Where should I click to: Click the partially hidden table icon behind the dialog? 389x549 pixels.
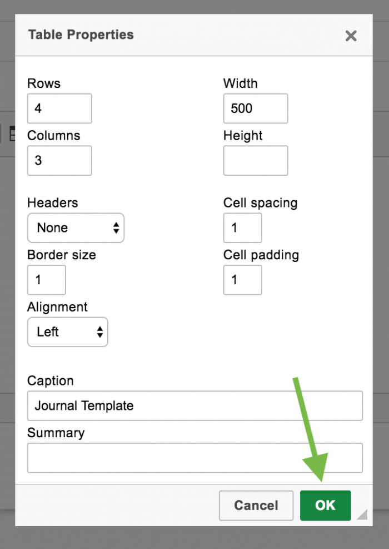(x=12, y=133)
